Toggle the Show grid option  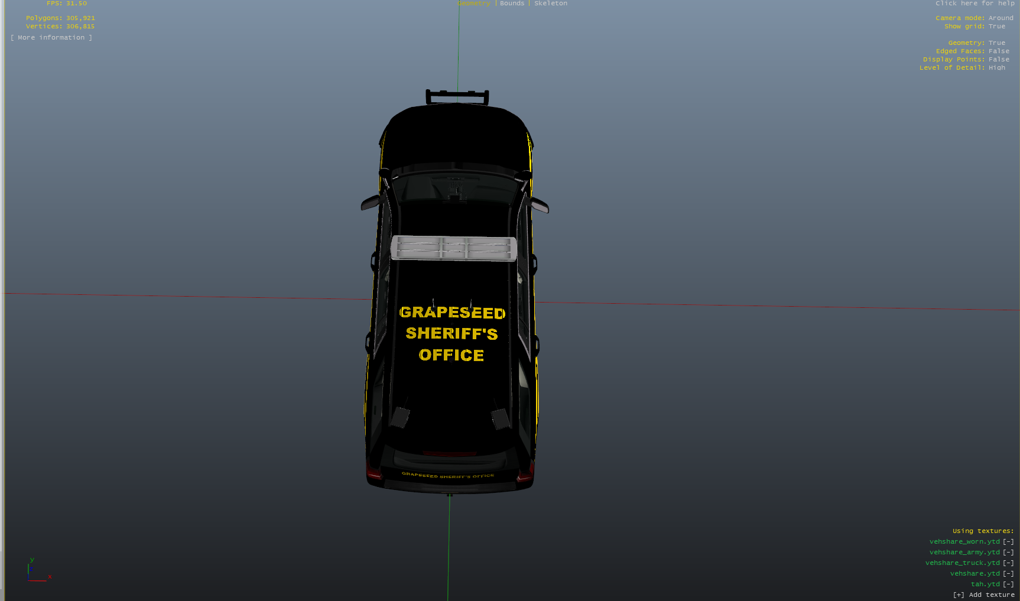point(974,26)
